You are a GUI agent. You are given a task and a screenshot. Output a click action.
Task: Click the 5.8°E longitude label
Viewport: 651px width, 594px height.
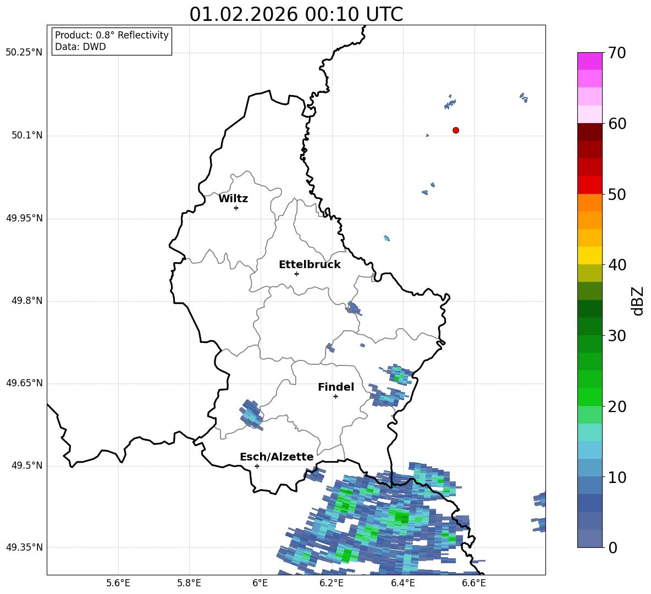(x=189, y=583)
